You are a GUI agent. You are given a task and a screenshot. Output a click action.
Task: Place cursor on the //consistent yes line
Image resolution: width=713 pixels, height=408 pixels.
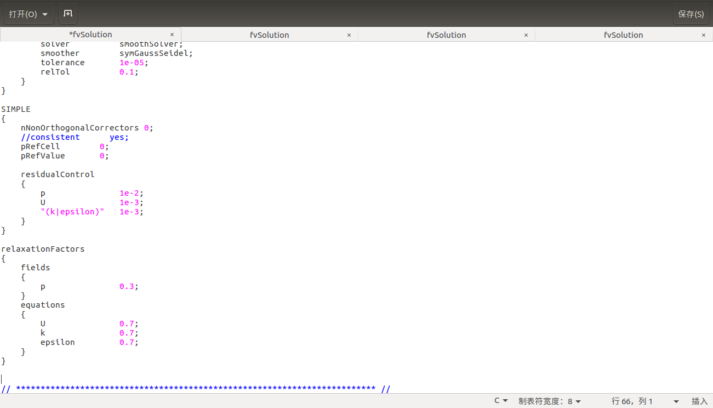(x=75, y=137)
